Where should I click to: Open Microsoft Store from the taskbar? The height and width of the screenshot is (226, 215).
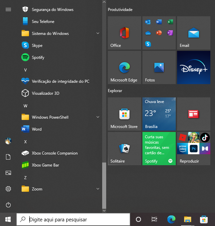pyautogui.click(x=204, y=219)
